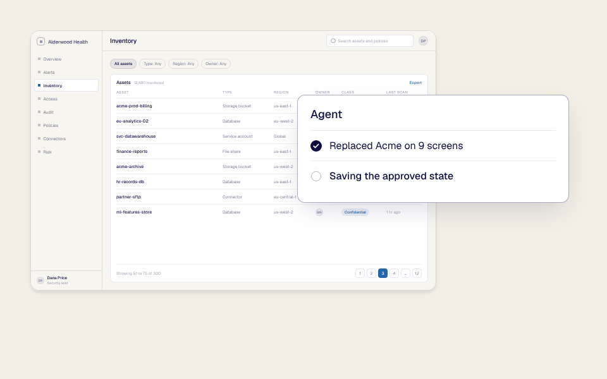Click the Alderwood Health logo icon
This screenshot has width=607, height=379.
pyautogui.click(x=40, y=42)
